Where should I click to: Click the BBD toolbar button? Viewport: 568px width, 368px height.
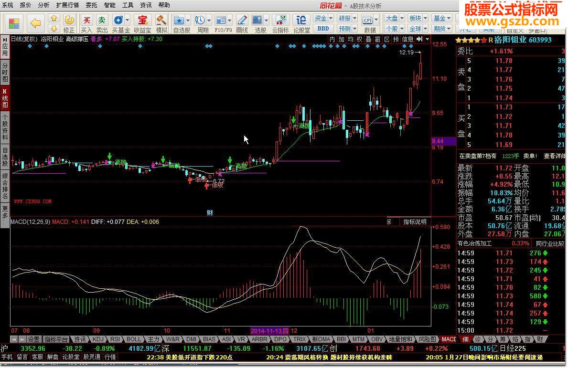323,29
